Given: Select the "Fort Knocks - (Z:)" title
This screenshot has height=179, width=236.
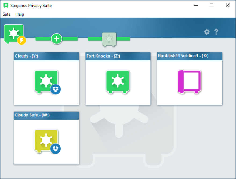Looking at the screenshot, I should tap(103, 56).
